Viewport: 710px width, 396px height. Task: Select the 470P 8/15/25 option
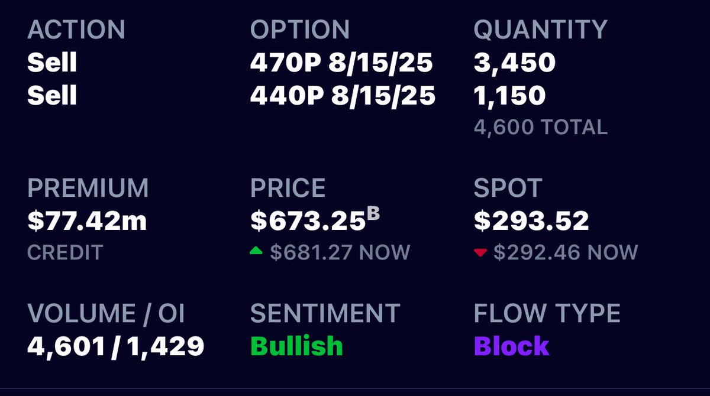pyautogui.click(x=341, y=63)
